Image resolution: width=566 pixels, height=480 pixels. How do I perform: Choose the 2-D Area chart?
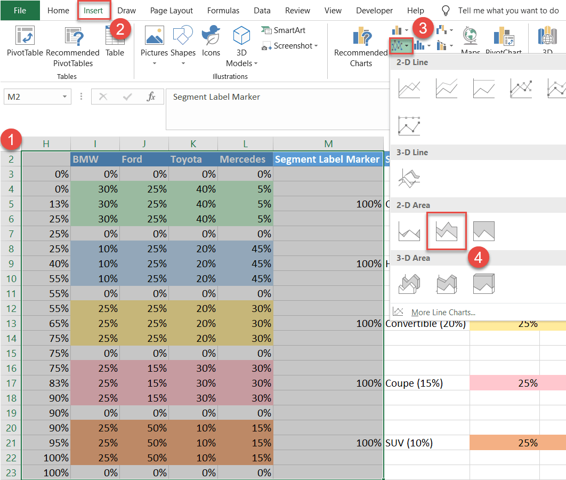pyautogui.click(x=409, y=231)
